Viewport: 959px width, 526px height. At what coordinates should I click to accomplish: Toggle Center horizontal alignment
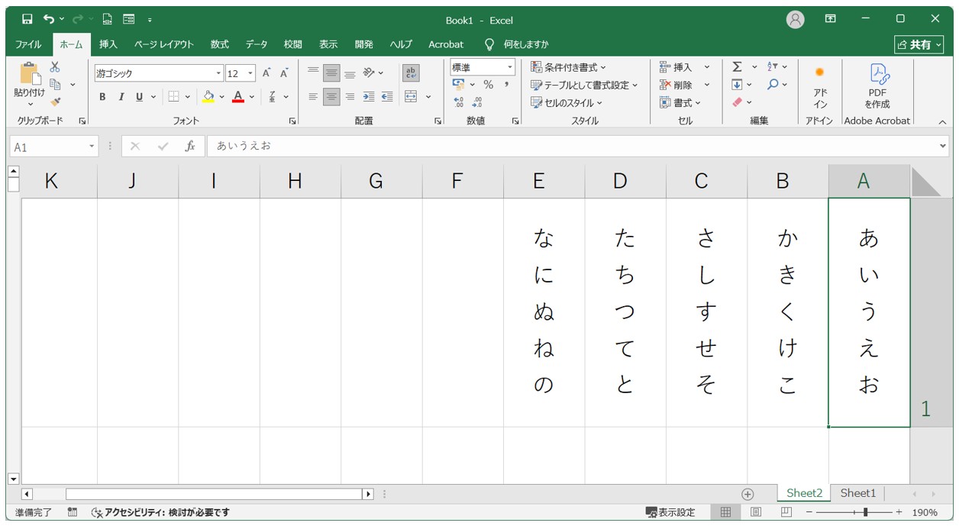331,97
